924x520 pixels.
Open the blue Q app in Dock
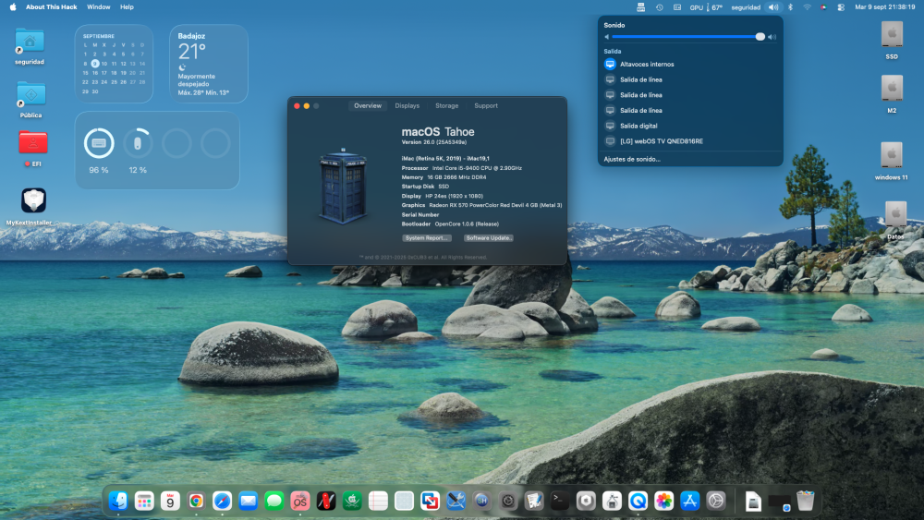point(638,501)
